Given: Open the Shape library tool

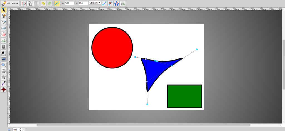Looking at the screenshot, I should [4, 47].
